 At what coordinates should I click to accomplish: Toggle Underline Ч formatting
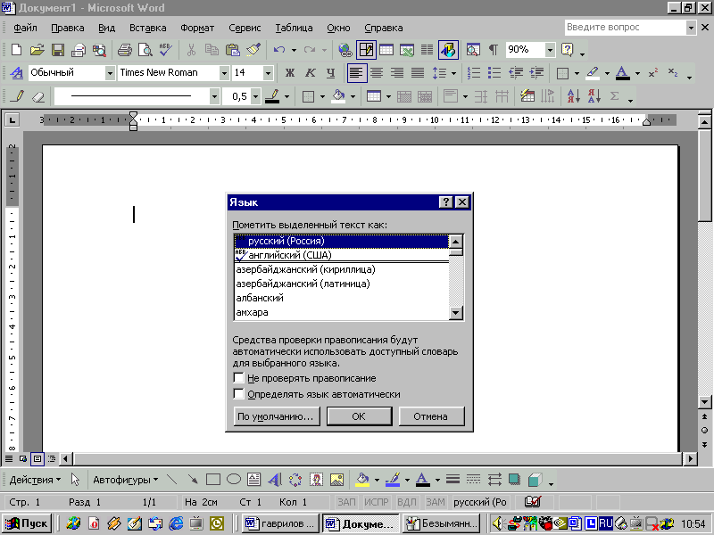[x=330, y=73]
